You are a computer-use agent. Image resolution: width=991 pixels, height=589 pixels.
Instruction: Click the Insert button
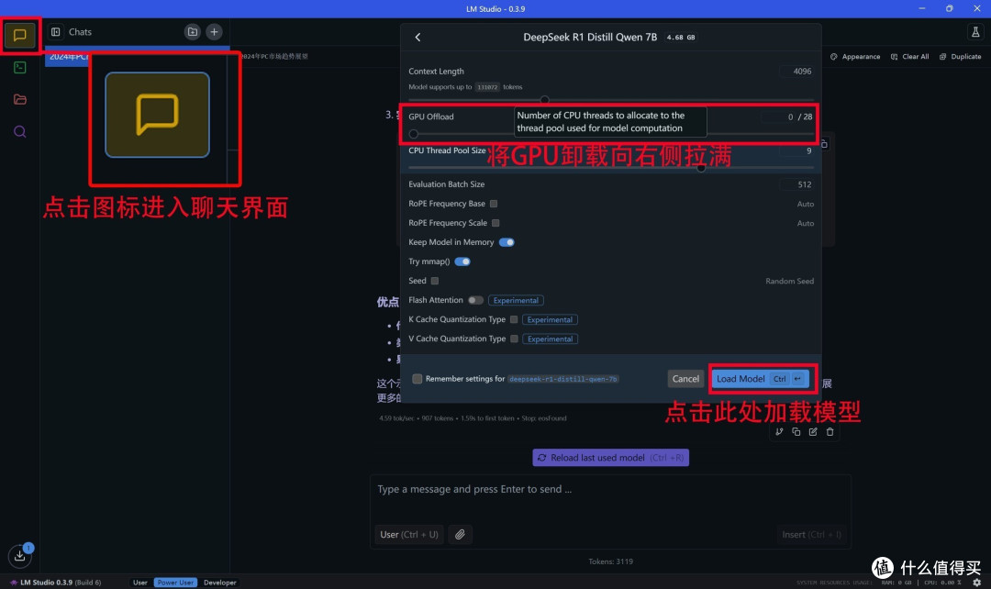[x=811, y=535]
